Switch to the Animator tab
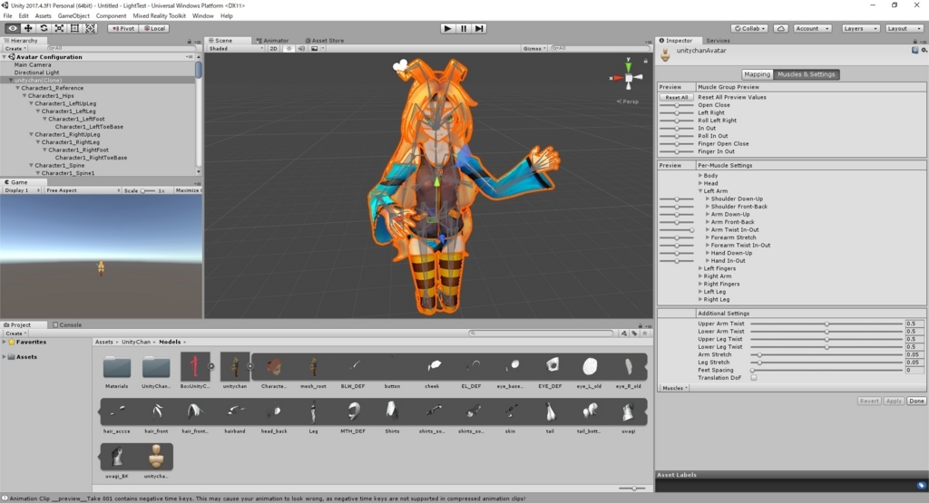This screenshot has height=503, width=929. (272, 41)
